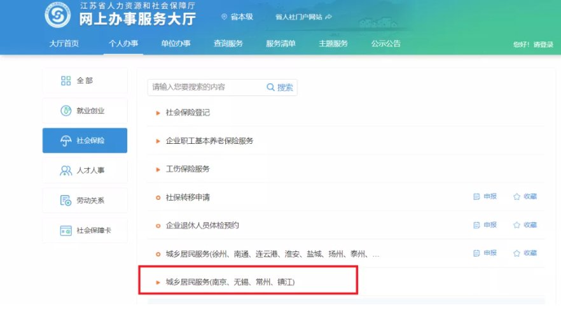Click the site logo emblem in header
561x310 pixels.
coord(57,16)
